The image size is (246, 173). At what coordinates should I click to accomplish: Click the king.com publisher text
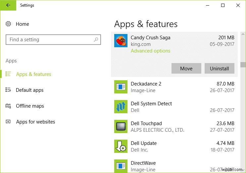[x=141, y=44]
